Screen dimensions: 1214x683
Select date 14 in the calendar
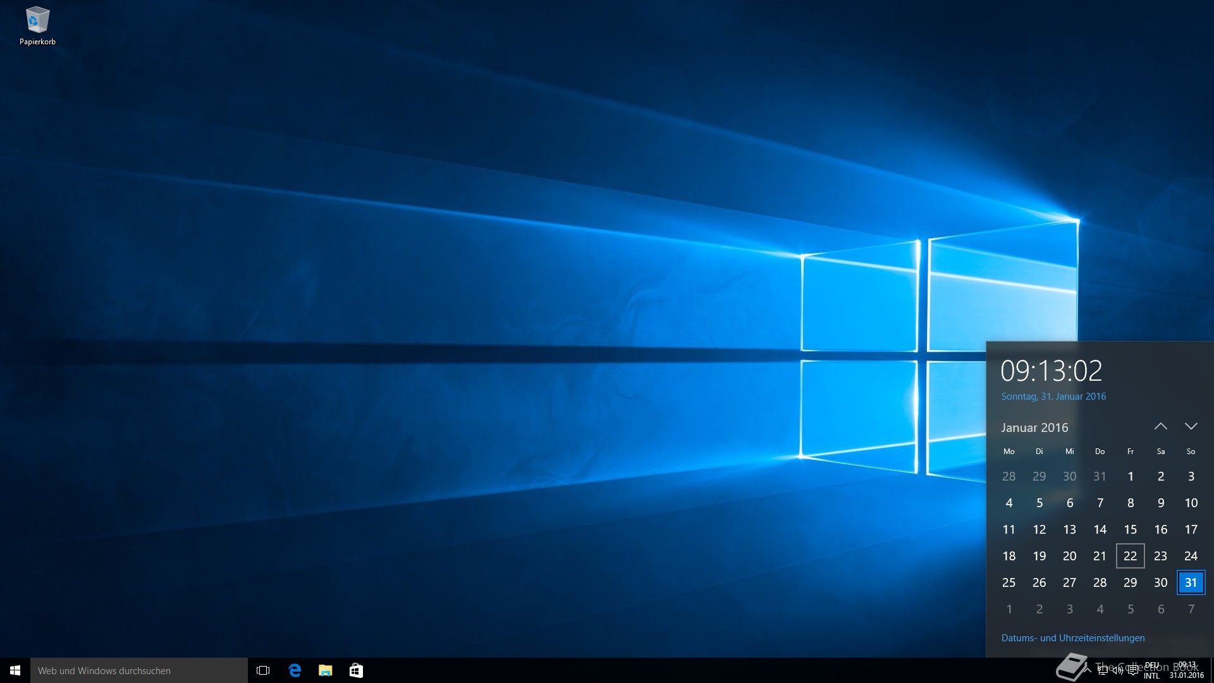(x=1100, y=529)
